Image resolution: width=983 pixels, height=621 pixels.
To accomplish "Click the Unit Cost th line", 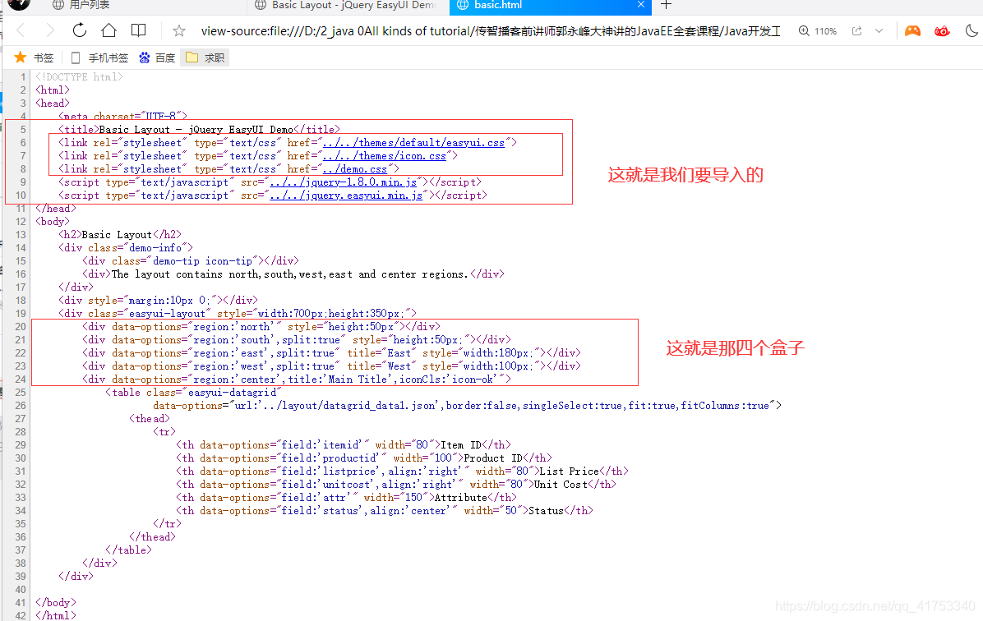I will tap(396, 485).
